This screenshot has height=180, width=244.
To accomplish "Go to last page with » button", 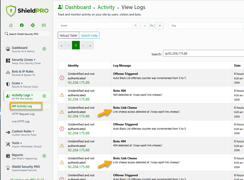I will click(x=90, y=45).
